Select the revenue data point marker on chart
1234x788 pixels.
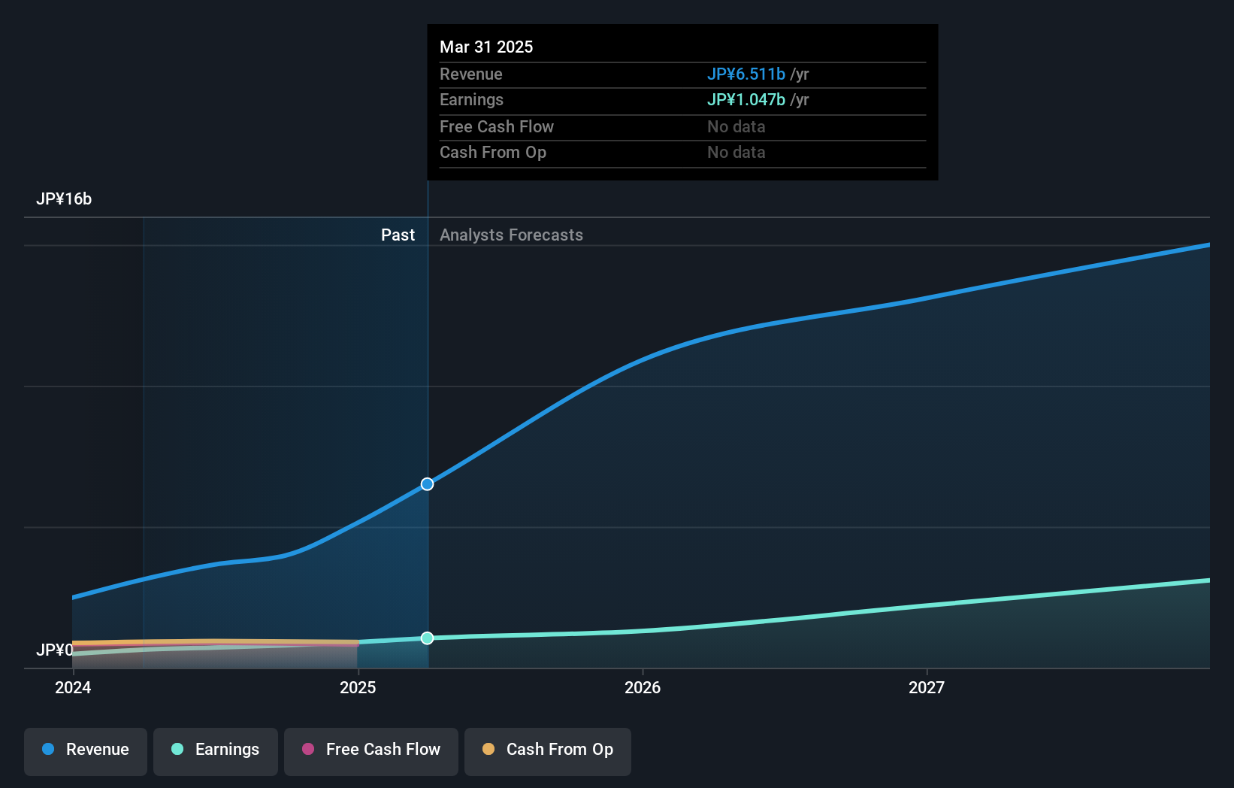tap(427, 484)
